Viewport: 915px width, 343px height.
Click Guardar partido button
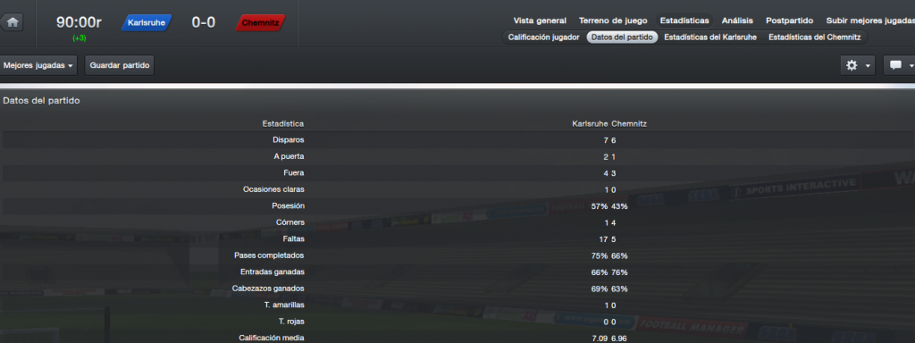click(x=120, y=66)
